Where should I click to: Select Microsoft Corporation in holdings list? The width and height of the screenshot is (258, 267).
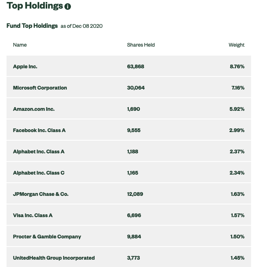pos(40,88)
